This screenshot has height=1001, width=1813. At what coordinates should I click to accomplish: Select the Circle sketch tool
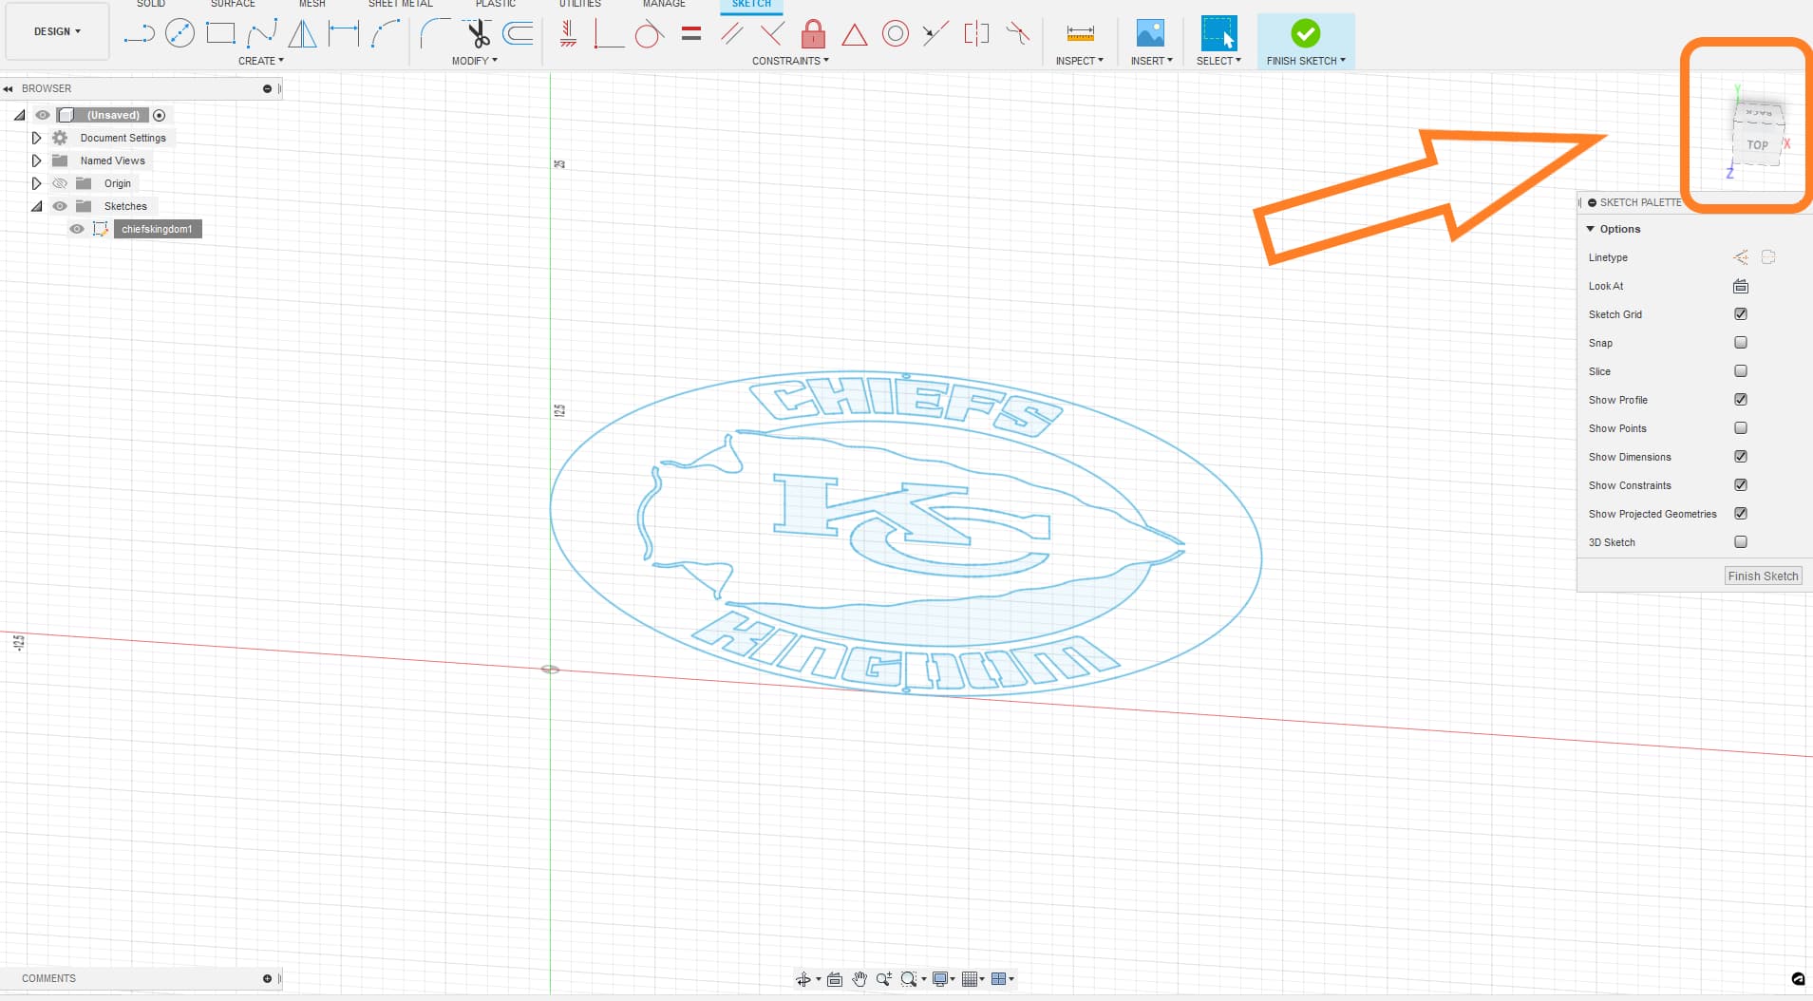(179, 34)
